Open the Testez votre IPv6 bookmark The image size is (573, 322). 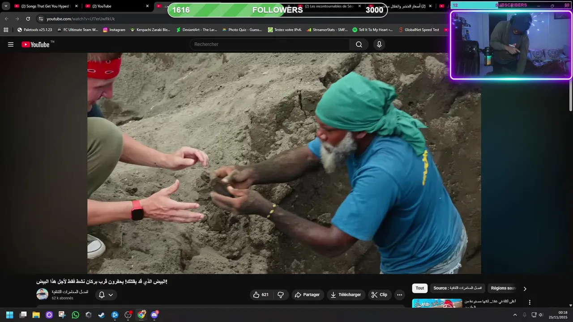[x=285, y=30]
